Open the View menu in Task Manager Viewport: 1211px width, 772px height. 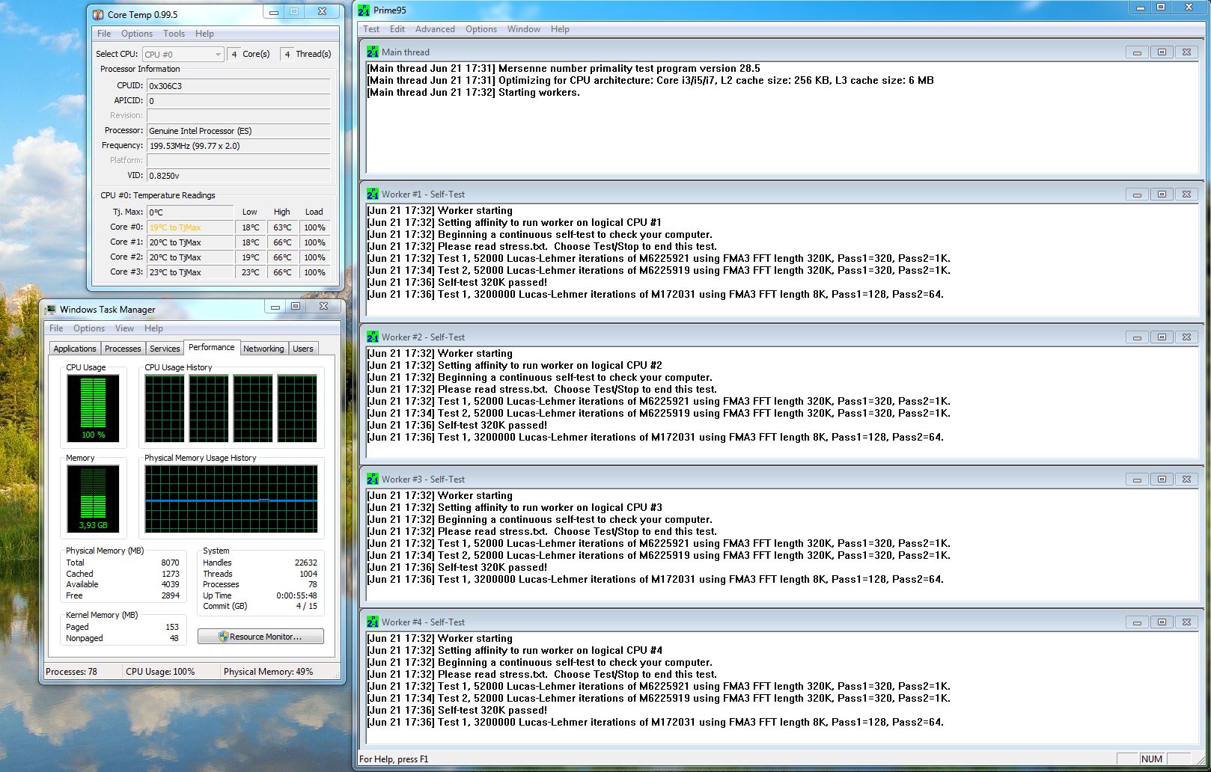point(124,328)
